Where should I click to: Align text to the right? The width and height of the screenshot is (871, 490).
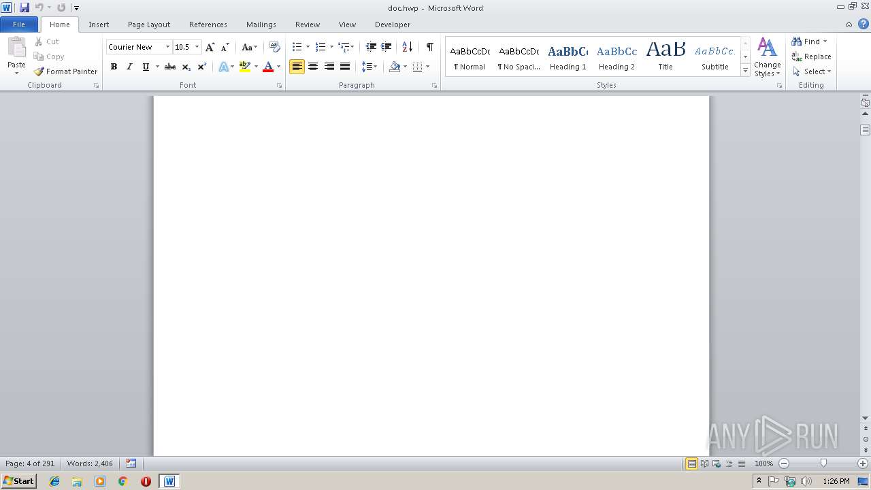329,67
